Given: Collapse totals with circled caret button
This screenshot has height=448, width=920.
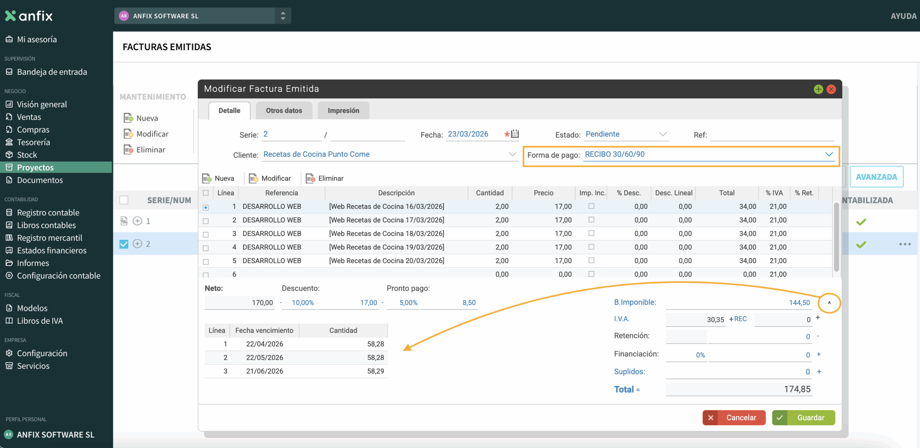Looking at the screenshot, I should coord(829,303).
